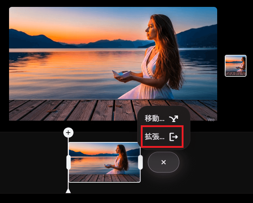This screenshot has width=253, height=203.
Task: Select the 移動... menu option
Action: 155,118
